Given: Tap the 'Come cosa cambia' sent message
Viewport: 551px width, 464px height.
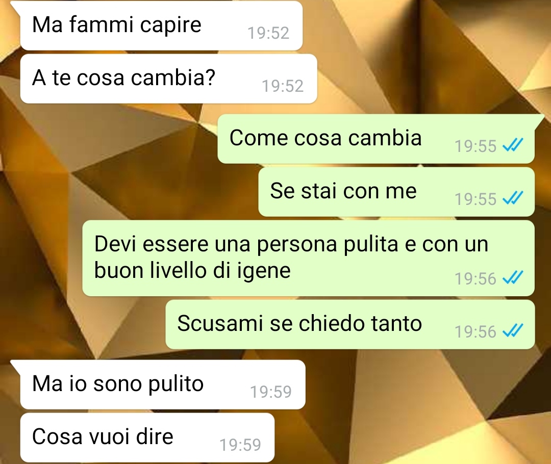Looking at the screenshot, I should pos(376,139).
